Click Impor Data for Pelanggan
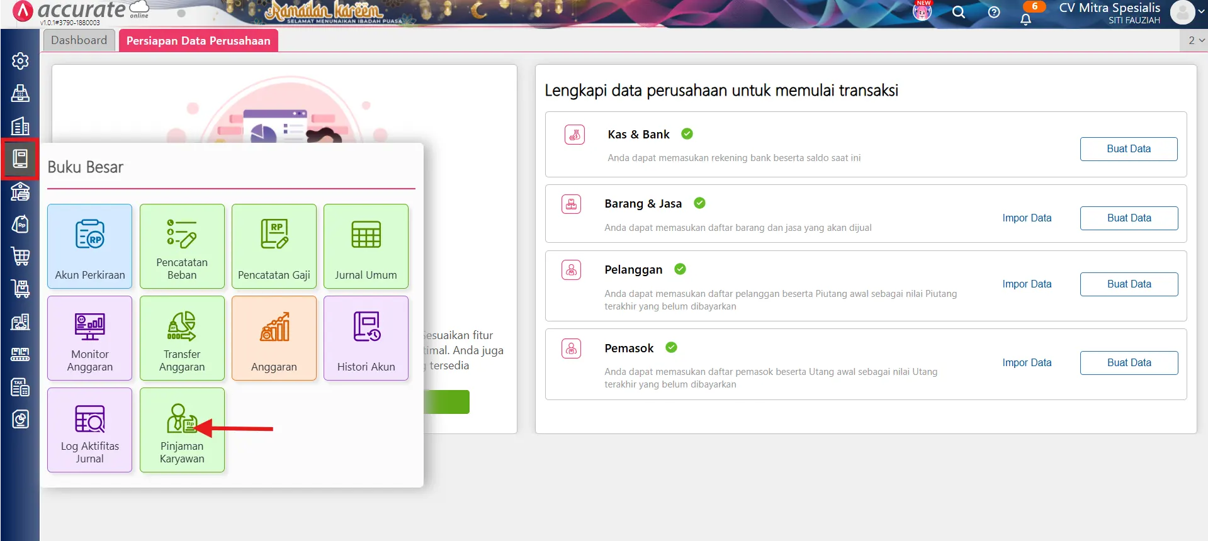 click(1027, 284)
